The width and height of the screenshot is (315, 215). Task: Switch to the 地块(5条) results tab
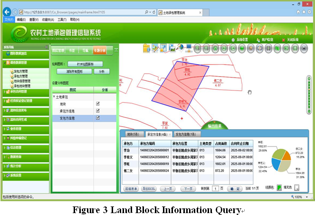(133, 135)
